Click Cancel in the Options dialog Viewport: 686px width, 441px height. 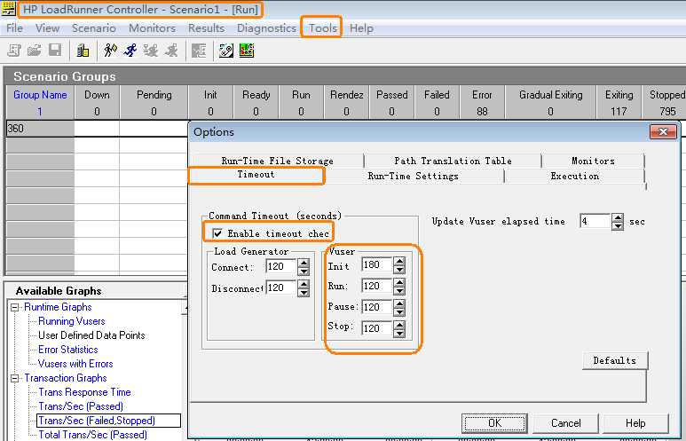(565, 423)
